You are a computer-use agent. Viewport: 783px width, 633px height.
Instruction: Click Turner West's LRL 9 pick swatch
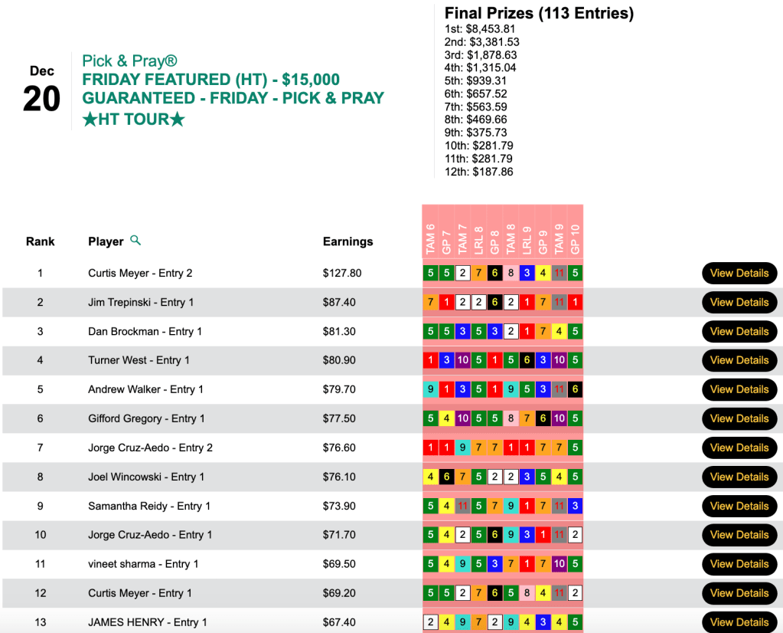click(527, 360)
